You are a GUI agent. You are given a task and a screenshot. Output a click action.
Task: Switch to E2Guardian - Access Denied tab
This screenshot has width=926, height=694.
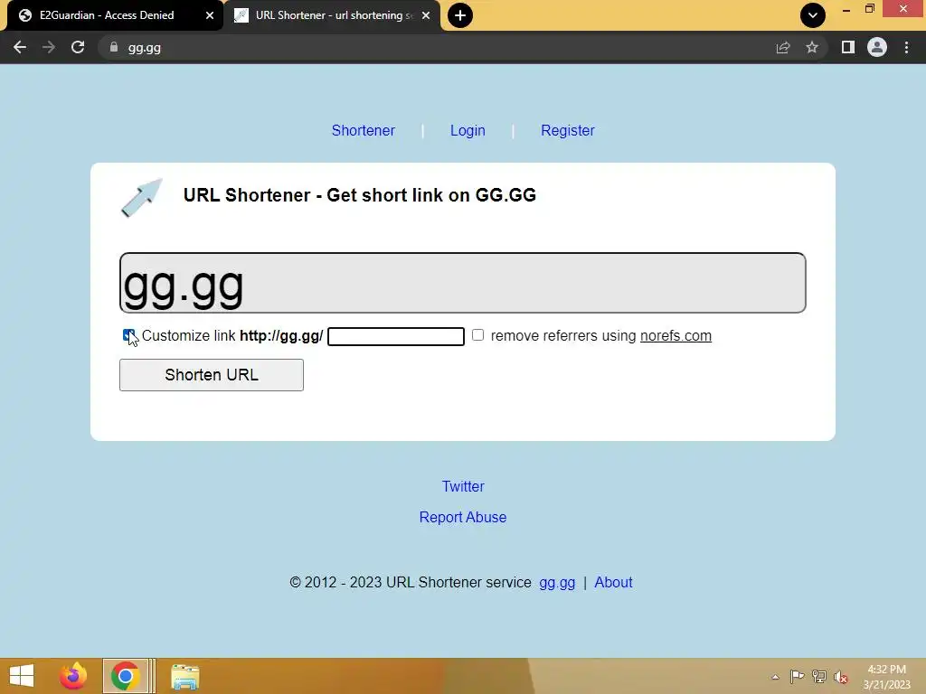point(107,15)
